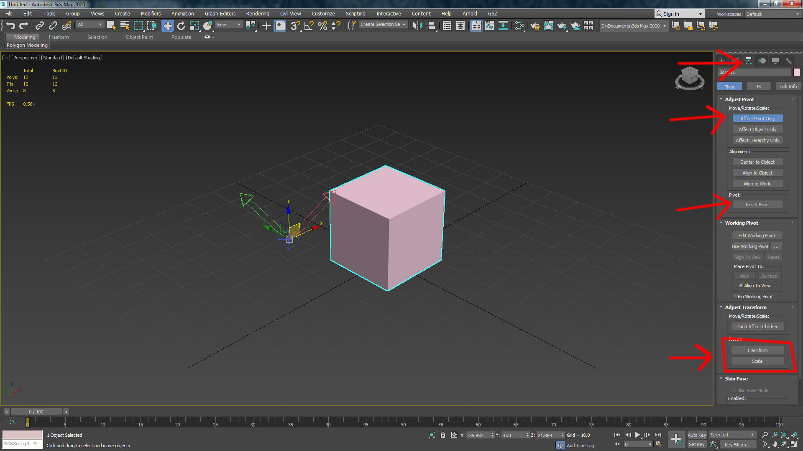Open the Utilities wrench panel icon
The height and width of the screenshot is (451, 803).
click(789, 61)
